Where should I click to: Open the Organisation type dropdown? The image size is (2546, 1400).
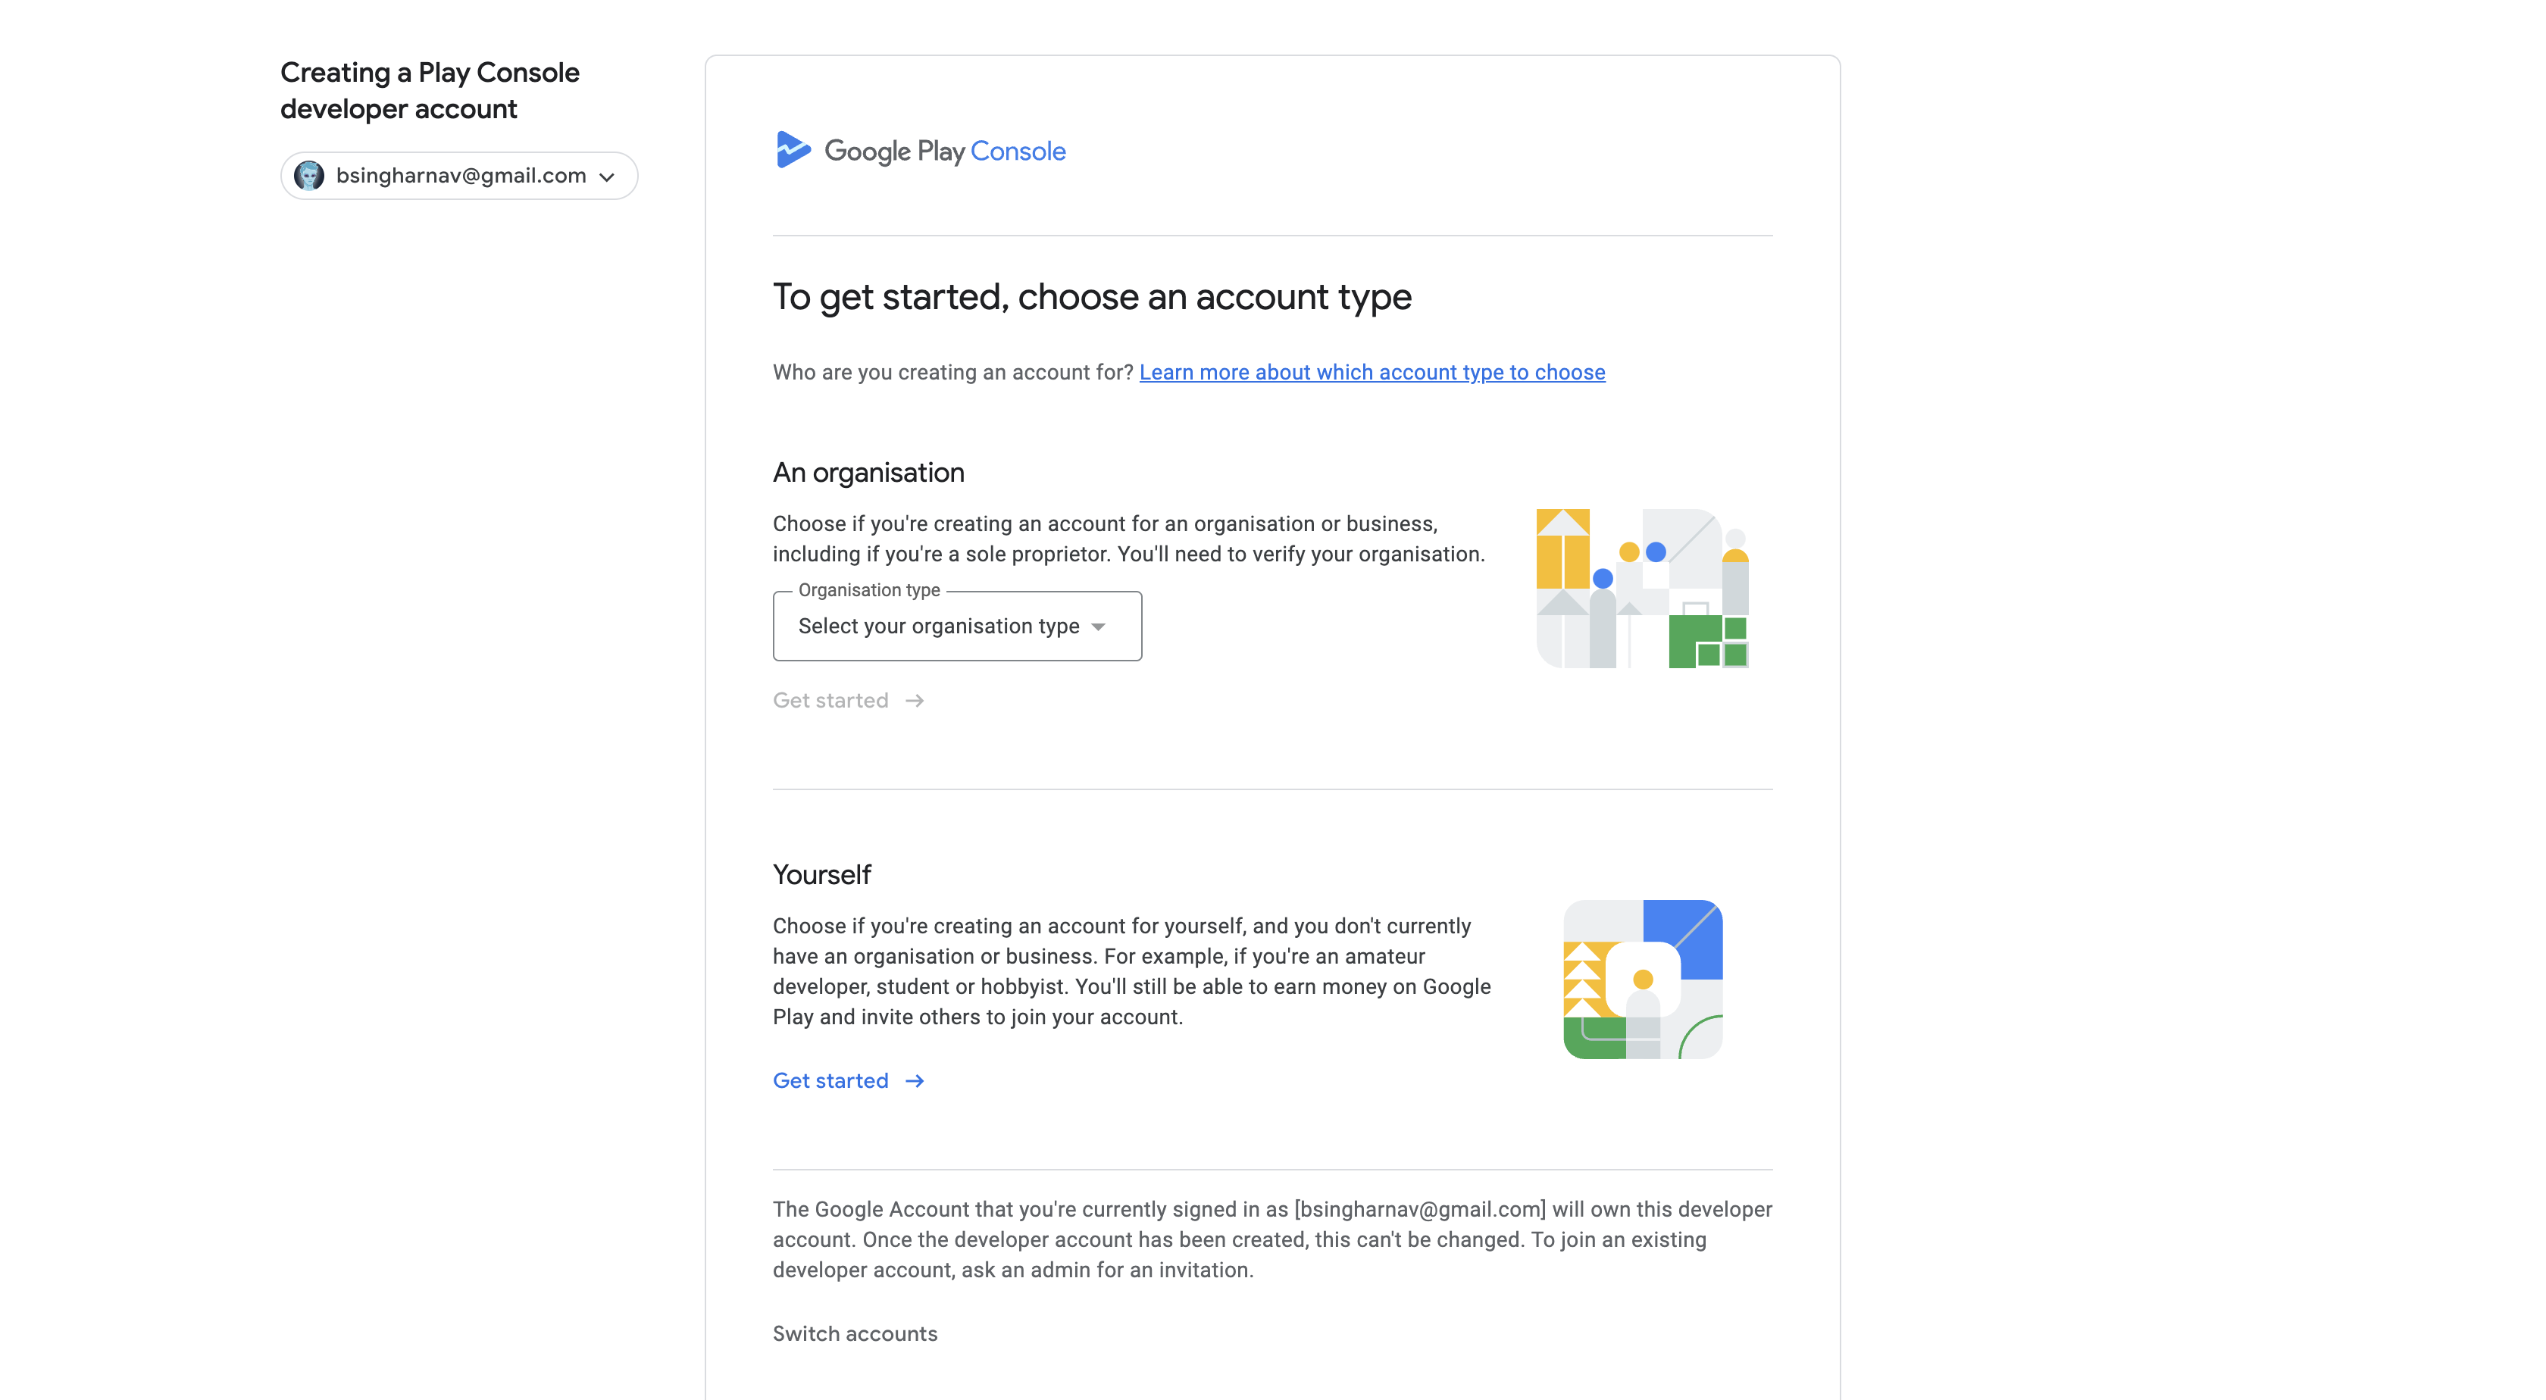[x=957, y=627]
